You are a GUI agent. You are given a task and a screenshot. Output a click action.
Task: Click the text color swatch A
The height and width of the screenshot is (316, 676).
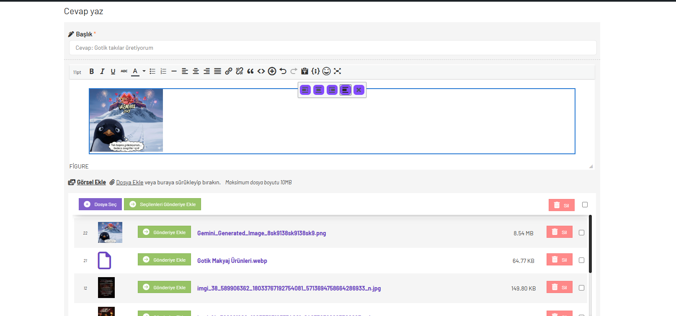[135, 71]
